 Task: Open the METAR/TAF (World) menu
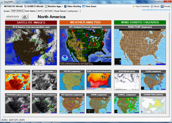click(13, 6)
